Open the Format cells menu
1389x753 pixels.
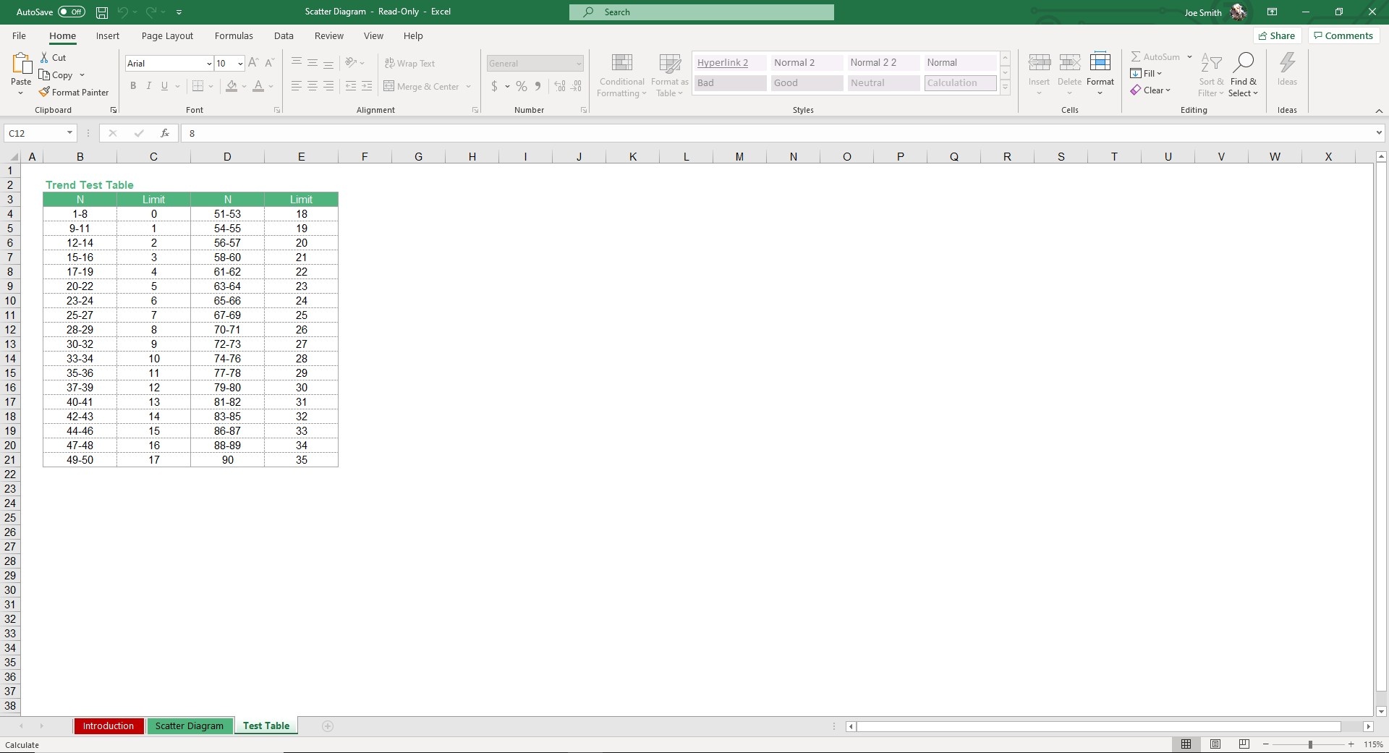coord(1100,73)
